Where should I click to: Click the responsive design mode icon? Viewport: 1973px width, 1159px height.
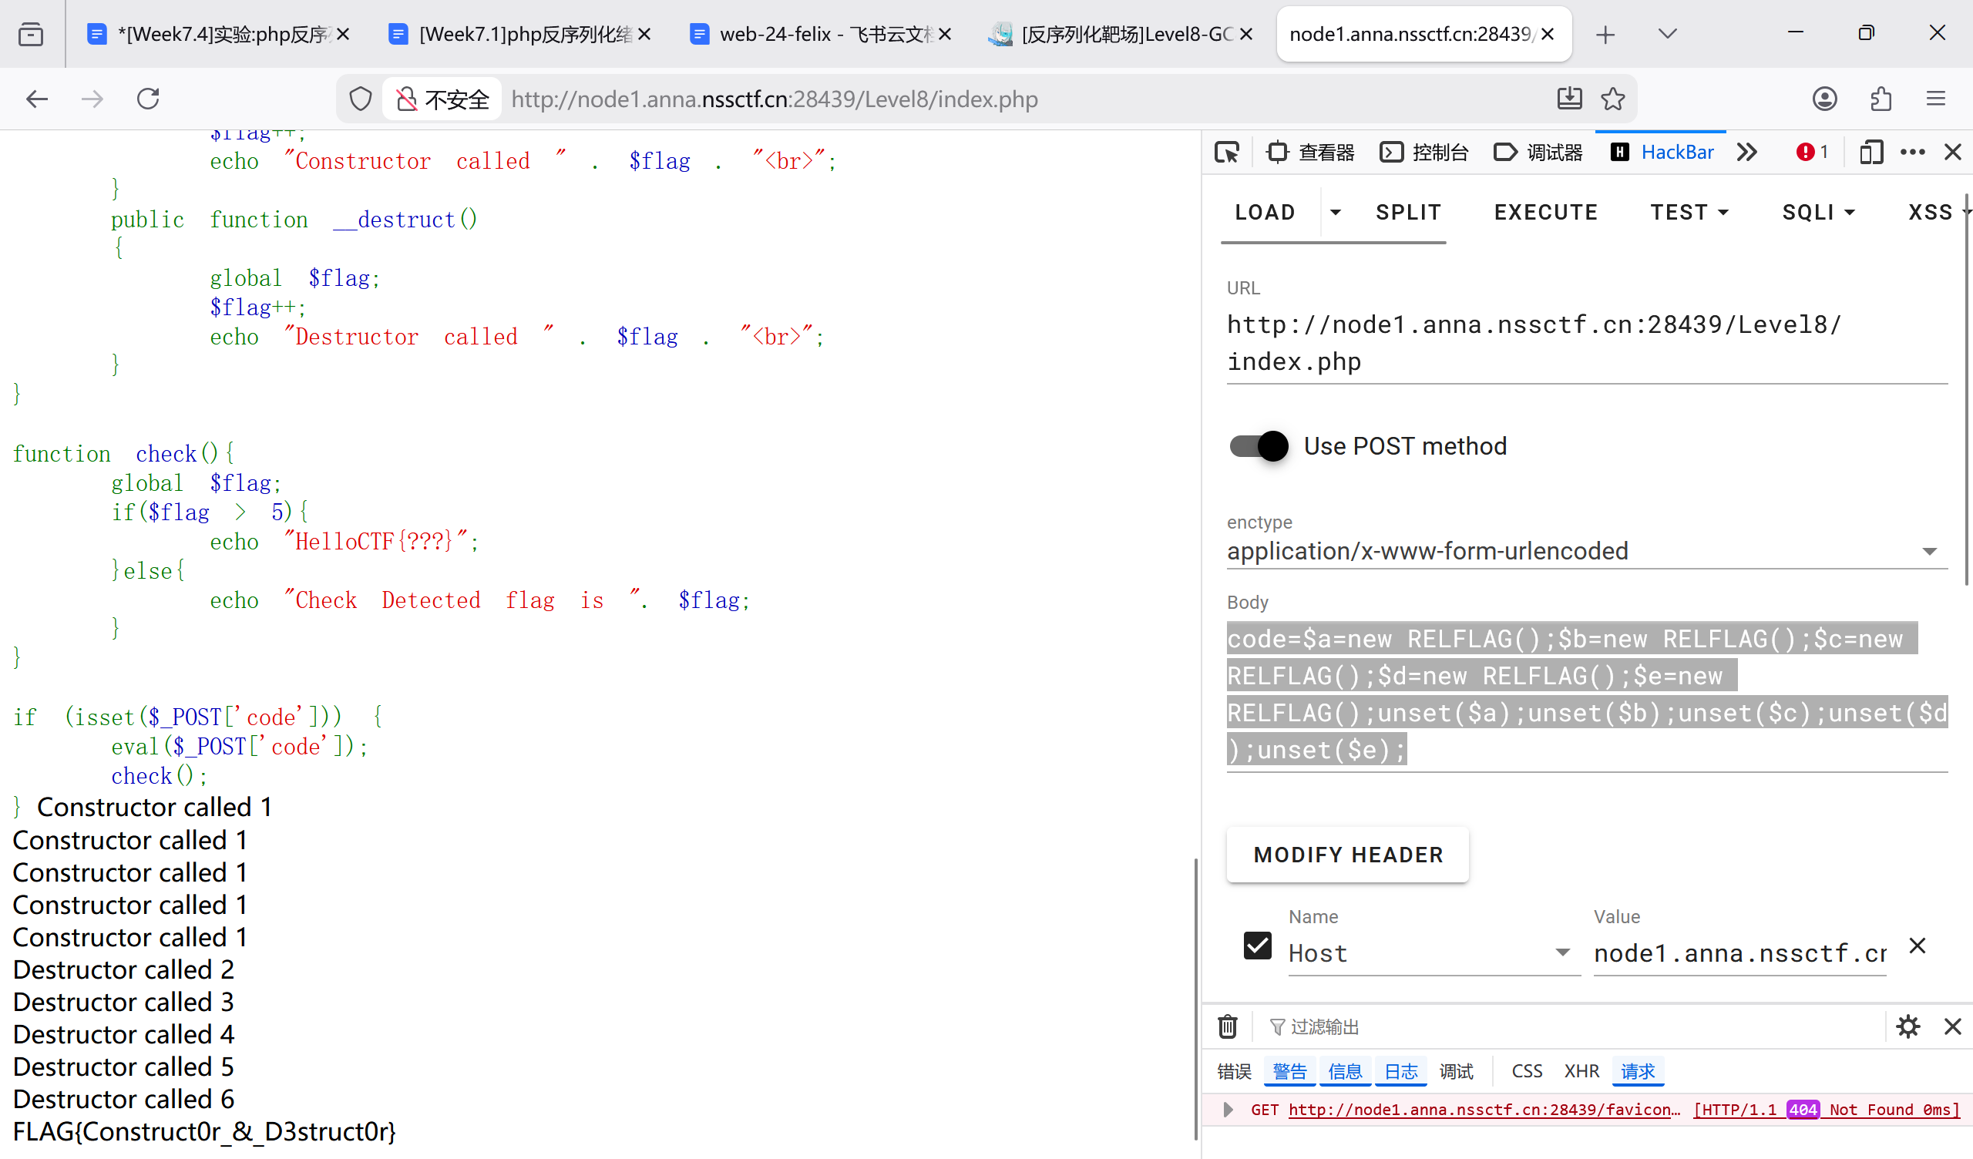1870,152
